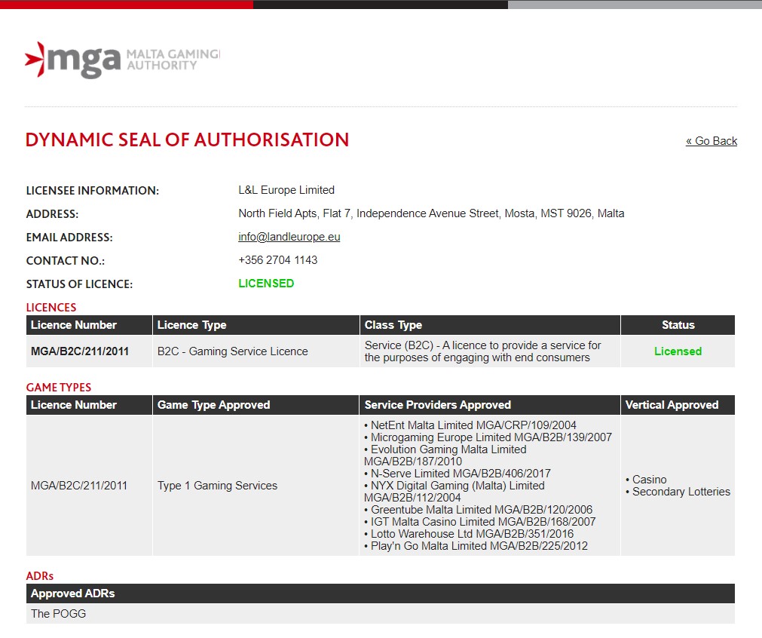Viewport: 762px width, 638px height.
Task: Click the Licence Number header in the Licences table
Action: pos(89,325)
